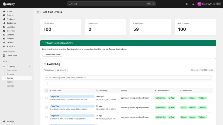This screenshot has width=223, height=125.
Task: Open Destinations under Converlay
Action: 12,70
